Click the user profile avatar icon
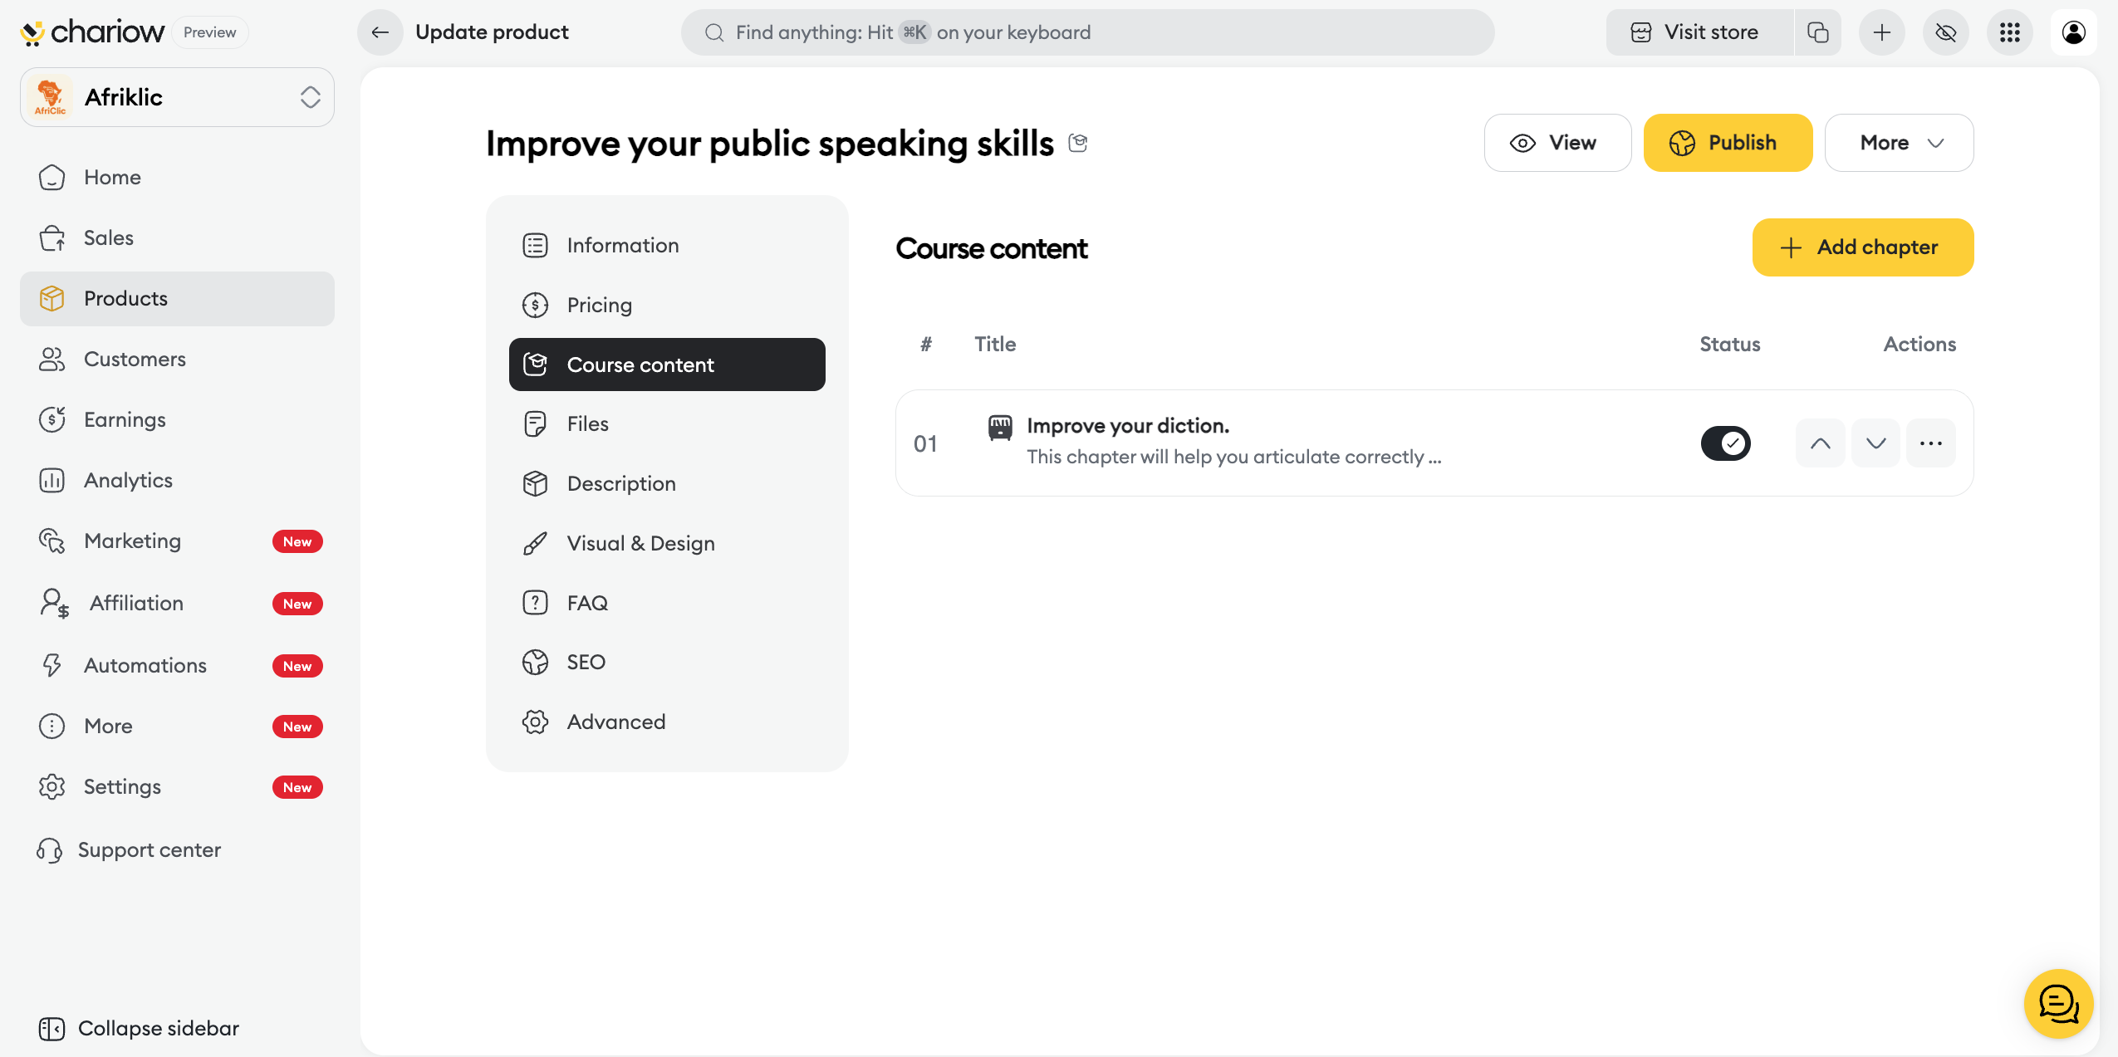The width and height of the screenshot is (2118, 1057). (x=2073, y=32)
